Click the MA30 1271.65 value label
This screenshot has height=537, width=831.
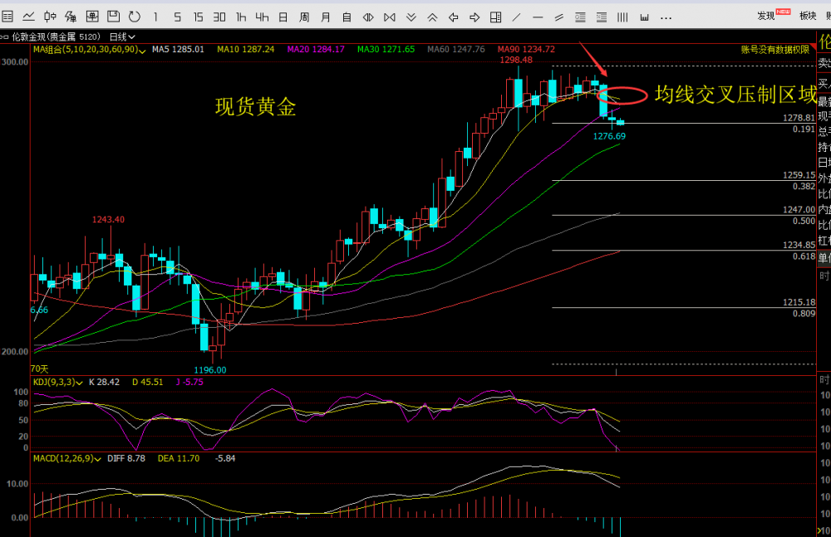386,49
